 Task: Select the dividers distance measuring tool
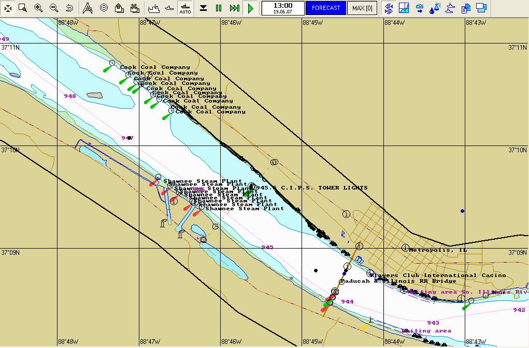[x=88, y=8]
